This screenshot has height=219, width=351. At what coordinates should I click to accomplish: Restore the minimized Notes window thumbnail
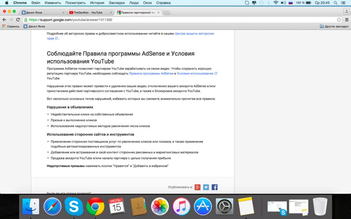point(299,207)
